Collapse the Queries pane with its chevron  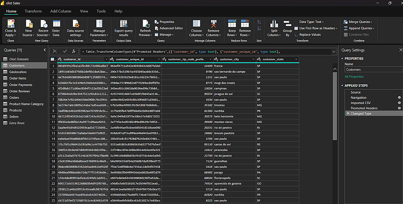46,50
